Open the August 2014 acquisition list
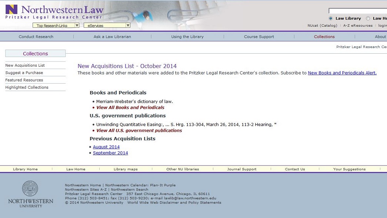 tap(106, 147)
